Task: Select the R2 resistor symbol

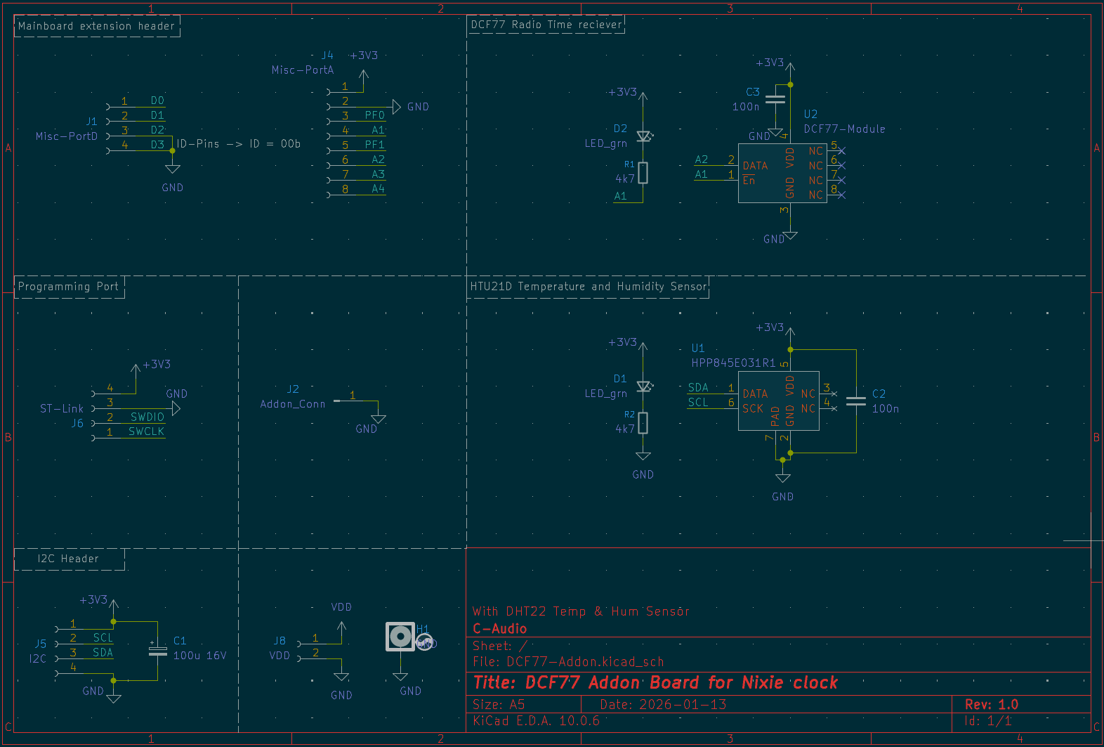Action: coord(643,423)
